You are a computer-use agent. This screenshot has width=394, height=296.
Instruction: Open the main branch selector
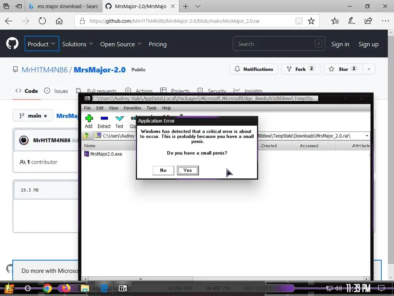33,116
